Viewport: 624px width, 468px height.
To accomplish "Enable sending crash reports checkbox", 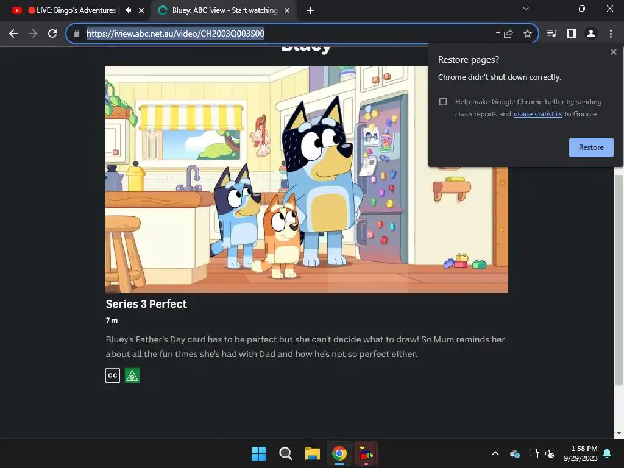I will [443, 102].
